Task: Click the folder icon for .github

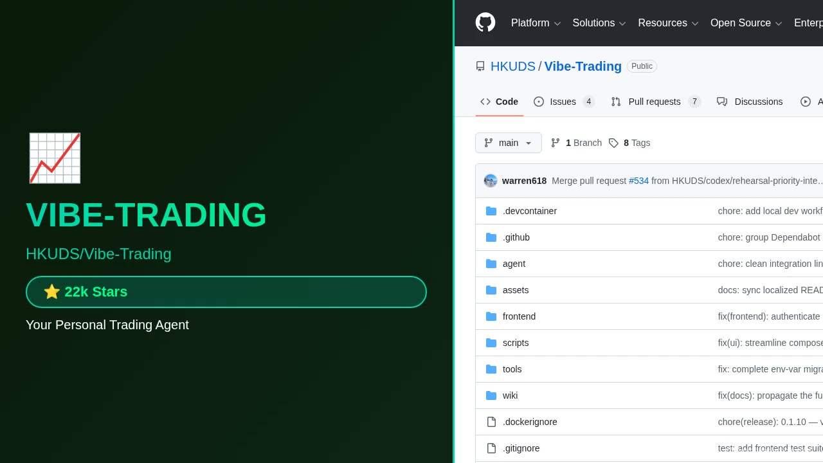Action: pos(491,237)
